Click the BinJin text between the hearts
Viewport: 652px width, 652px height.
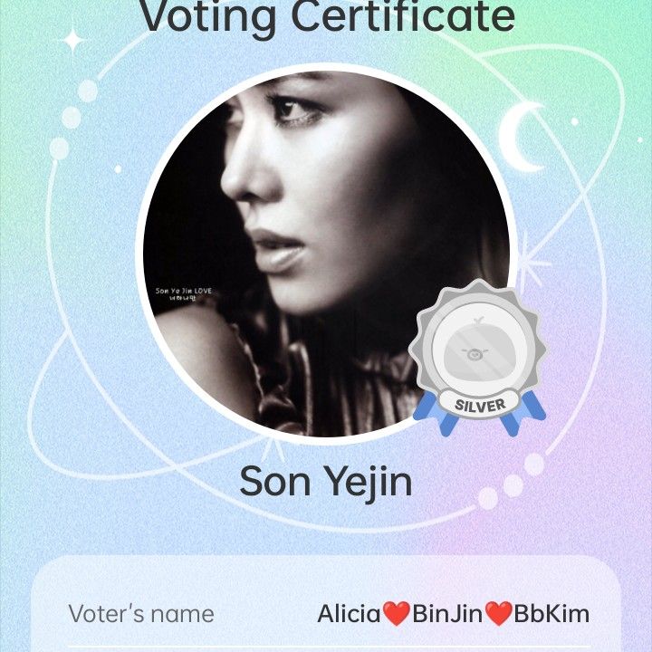click(447, 614)
